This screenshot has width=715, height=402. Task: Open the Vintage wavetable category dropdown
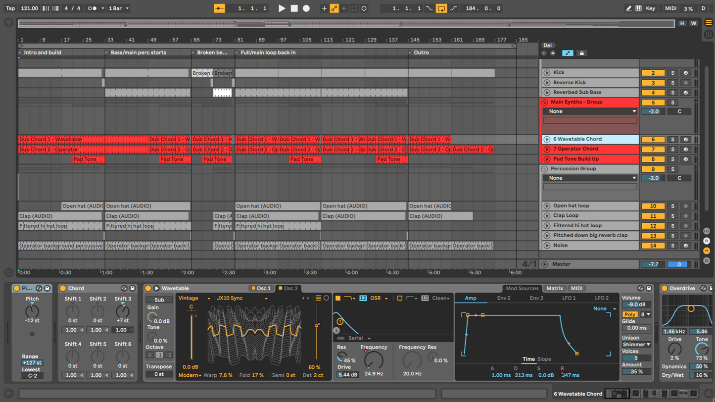194,299
